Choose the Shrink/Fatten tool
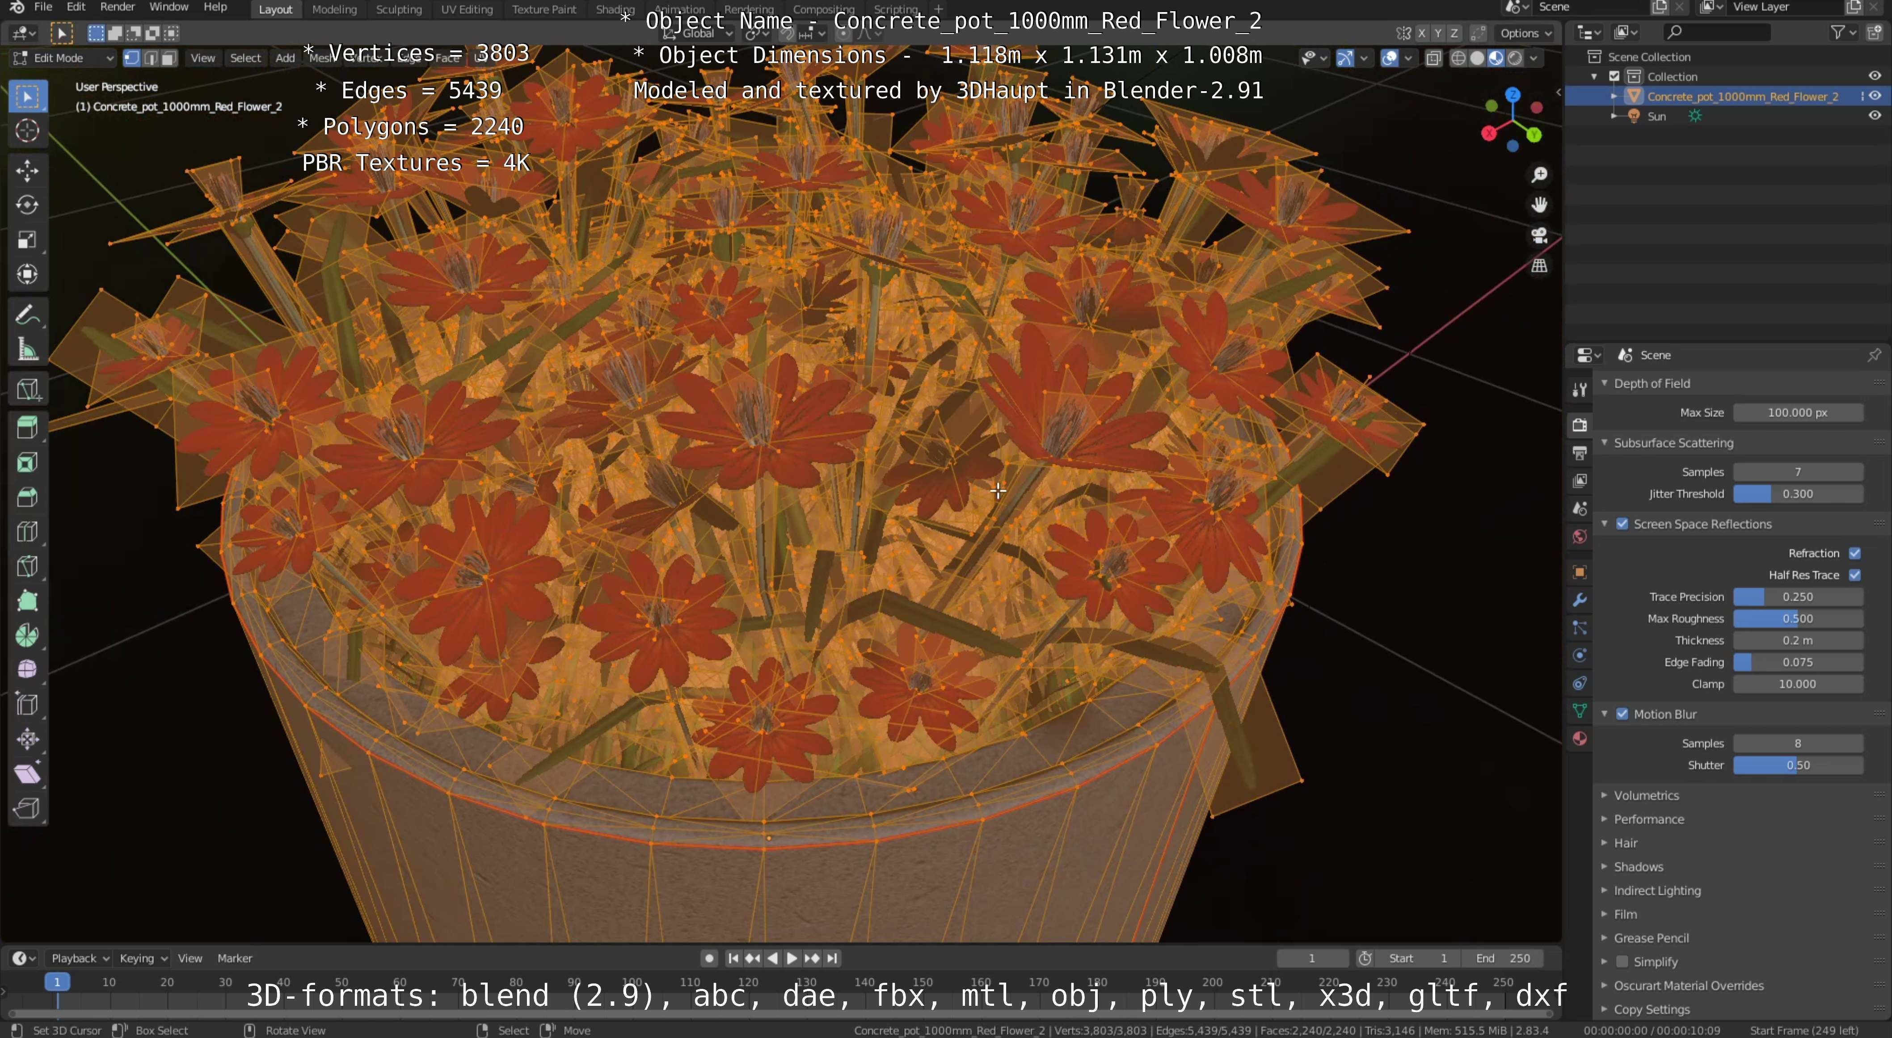1892x1038 pixels. click(27, 739)
